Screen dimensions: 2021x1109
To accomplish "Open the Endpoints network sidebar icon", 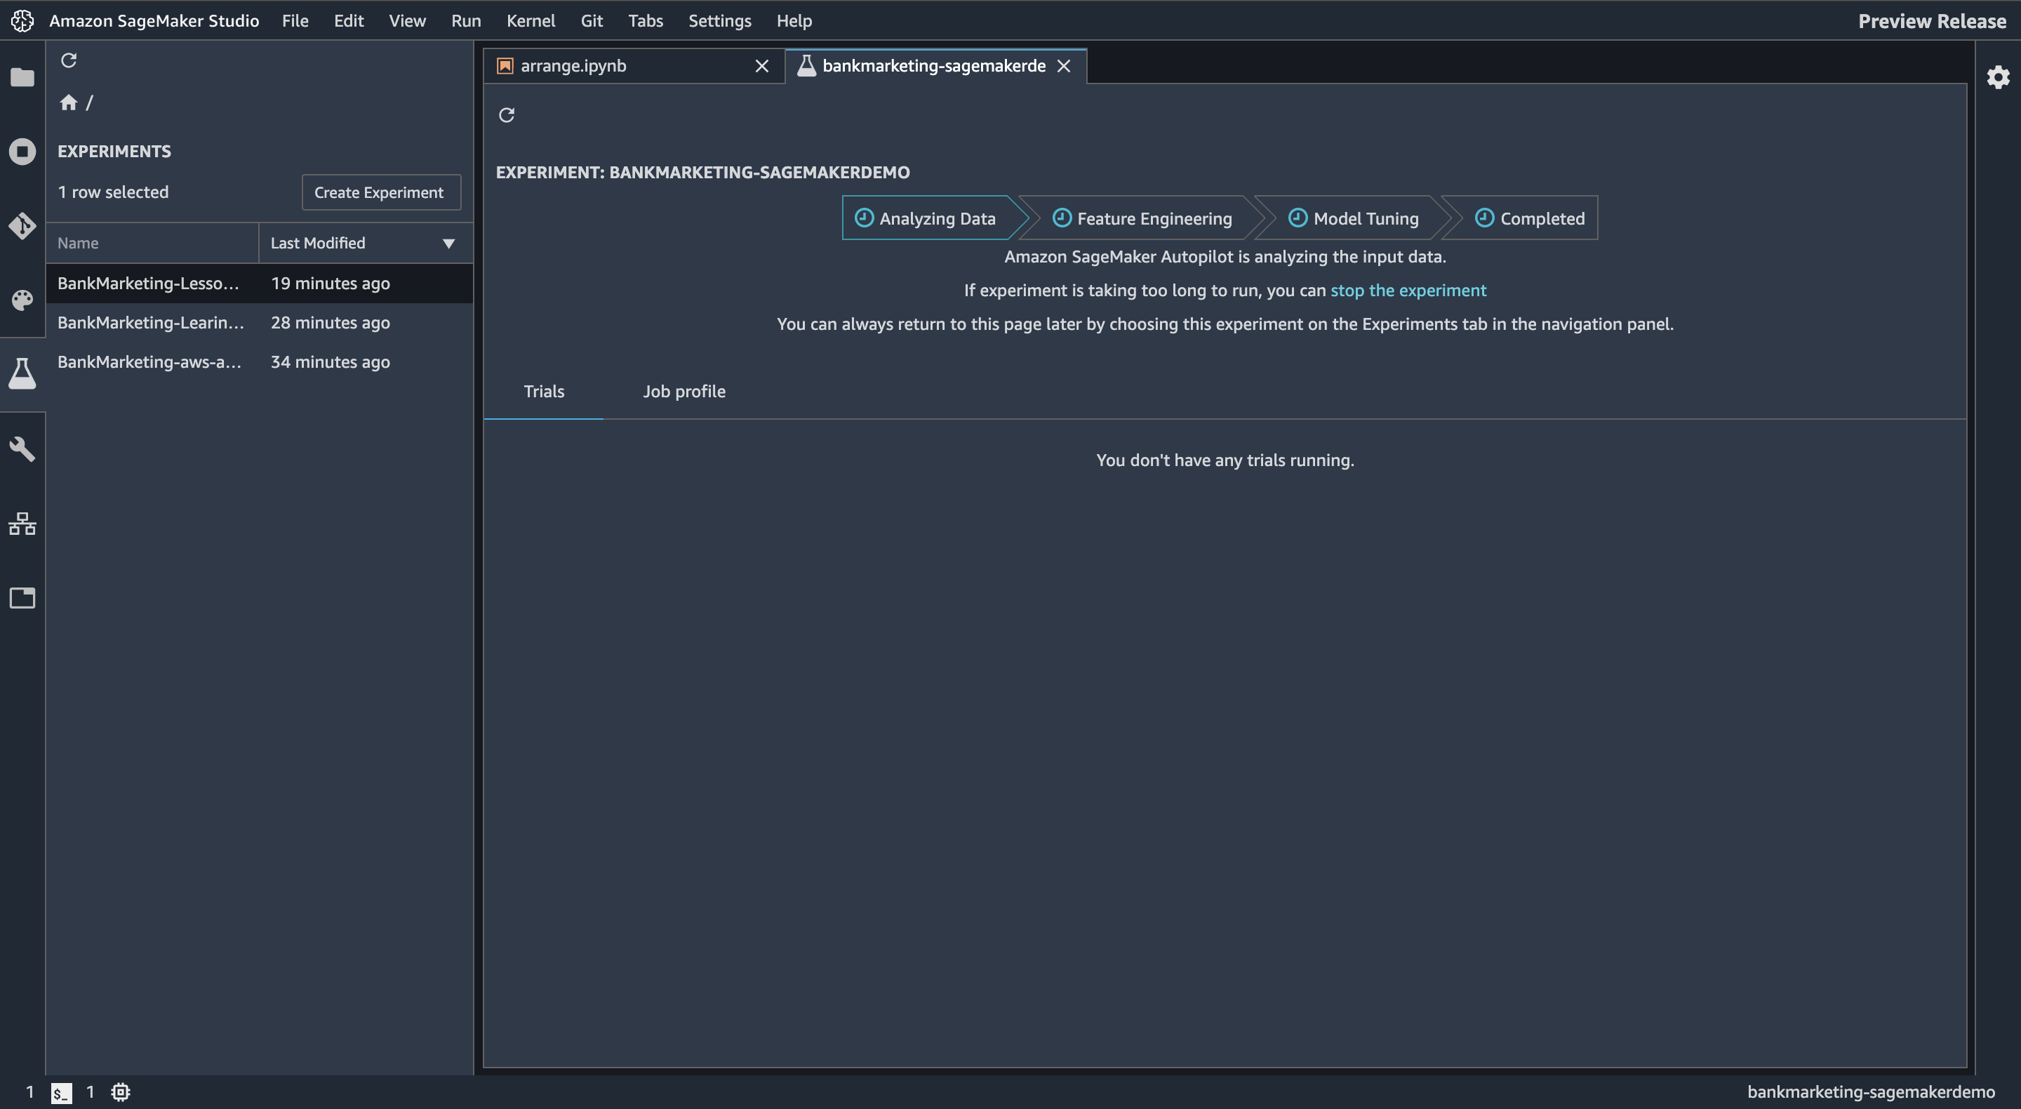I will point(22,524).
